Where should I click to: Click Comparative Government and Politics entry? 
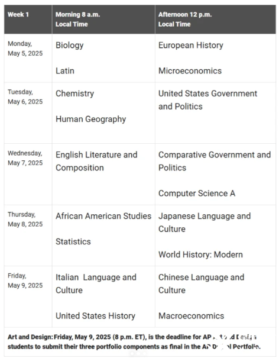click(215, 161)
